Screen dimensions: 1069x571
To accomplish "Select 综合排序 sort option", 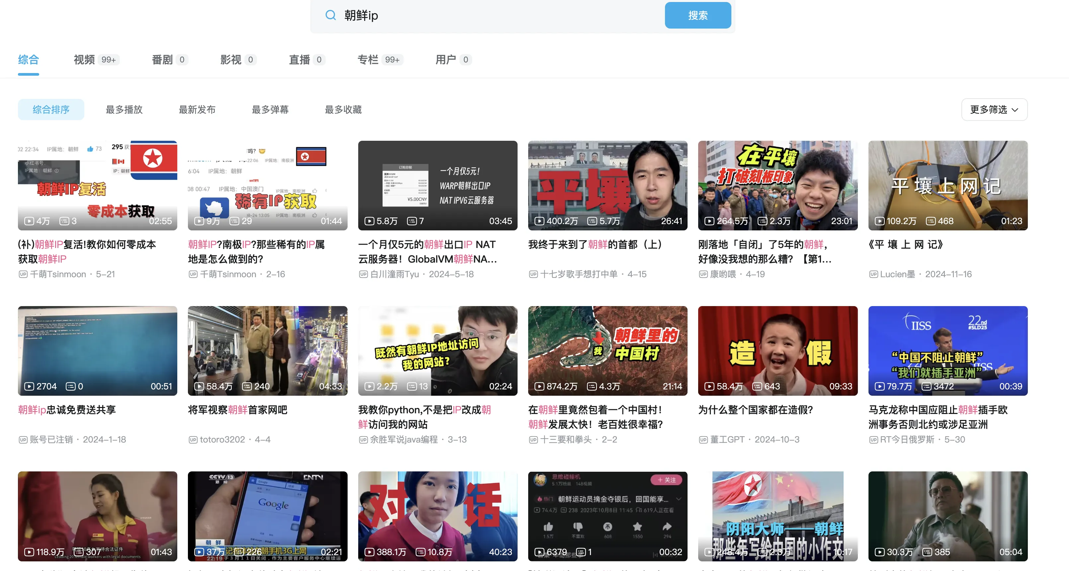I will pyautogui.click(x=51, y=110).
